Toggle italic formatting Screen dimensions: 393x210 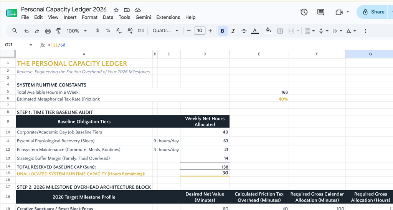[x=233, y=31]
